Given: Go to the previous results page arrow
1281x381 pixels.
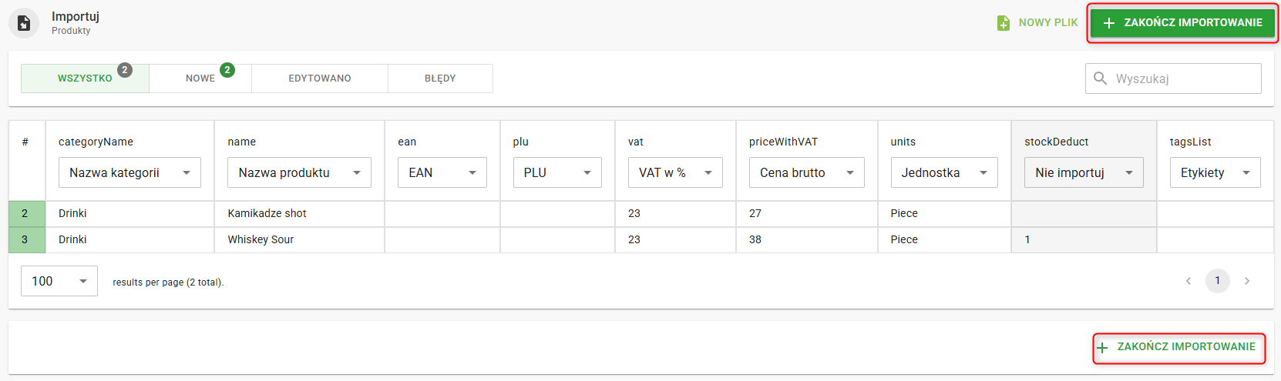Looking at the screenshot, I should 1189,281.
